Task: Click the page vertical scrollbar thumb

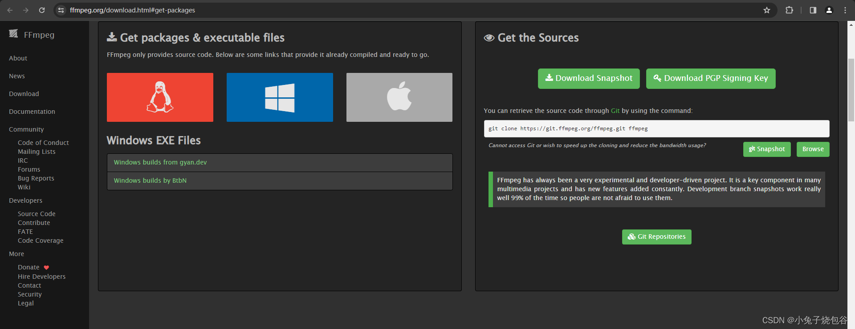Action: (x=851, y=89)
